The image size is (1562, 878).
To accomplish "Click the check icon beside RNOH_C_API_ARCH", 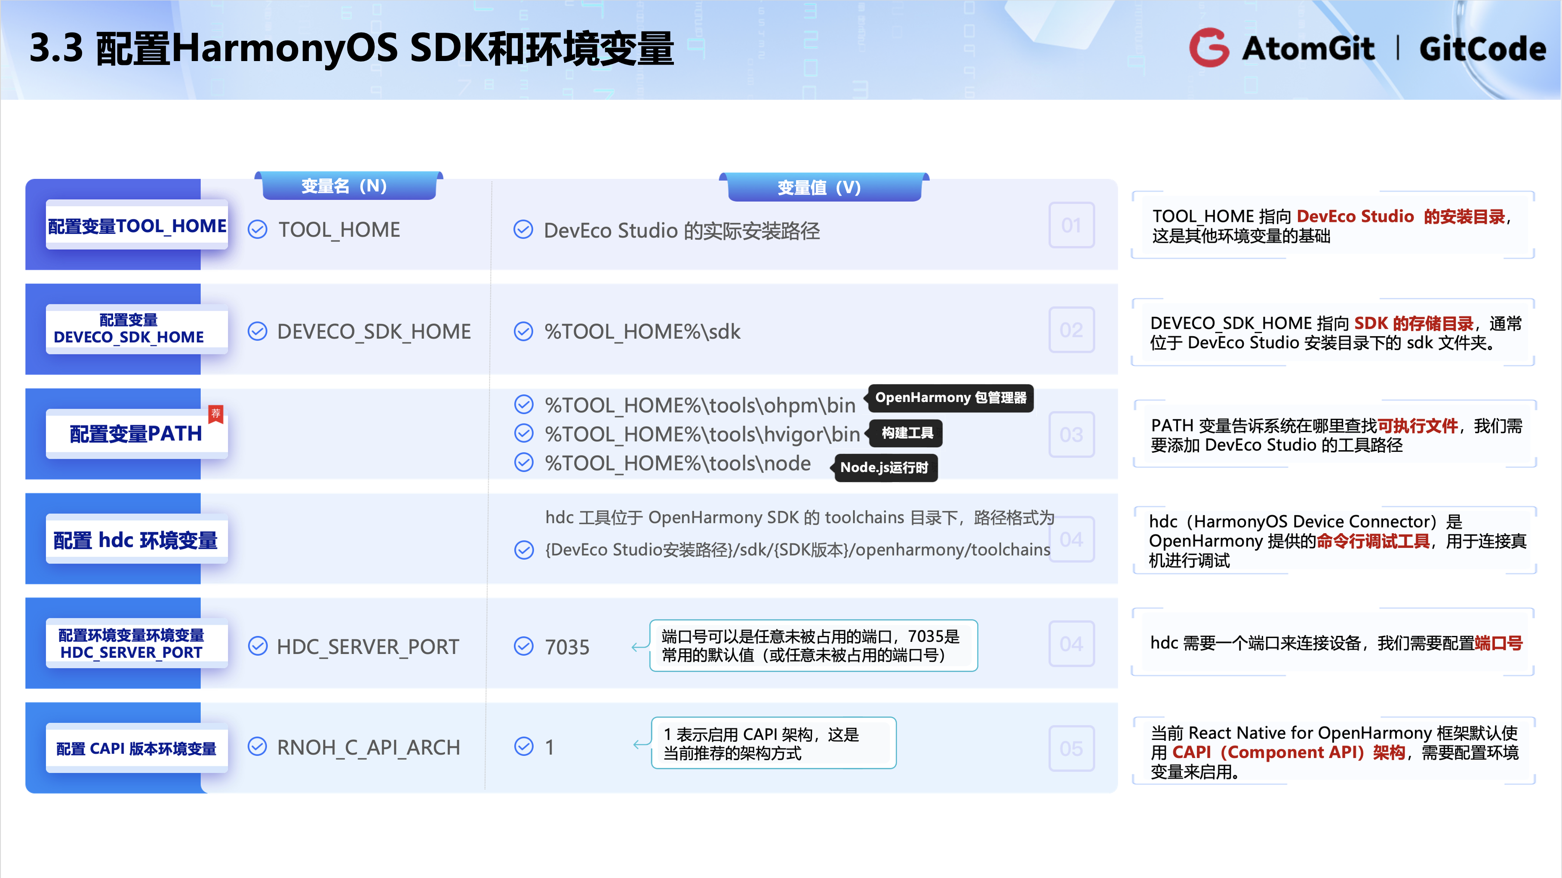I will pos(258,746).
